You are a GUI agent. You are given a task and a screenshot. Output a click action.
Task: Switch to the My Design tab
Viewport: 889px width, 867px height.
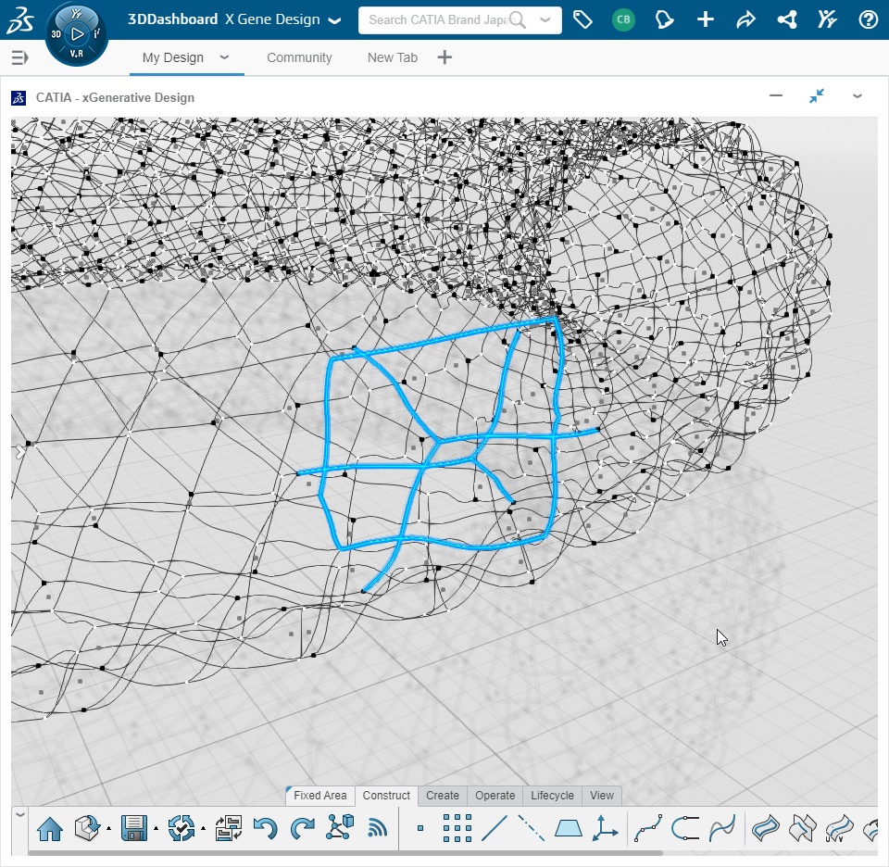pyautogui.click(x=173, y=57)
